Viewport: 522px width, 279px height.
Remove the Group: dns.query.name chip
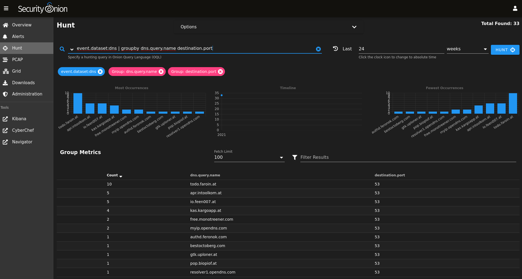point(161,72)
